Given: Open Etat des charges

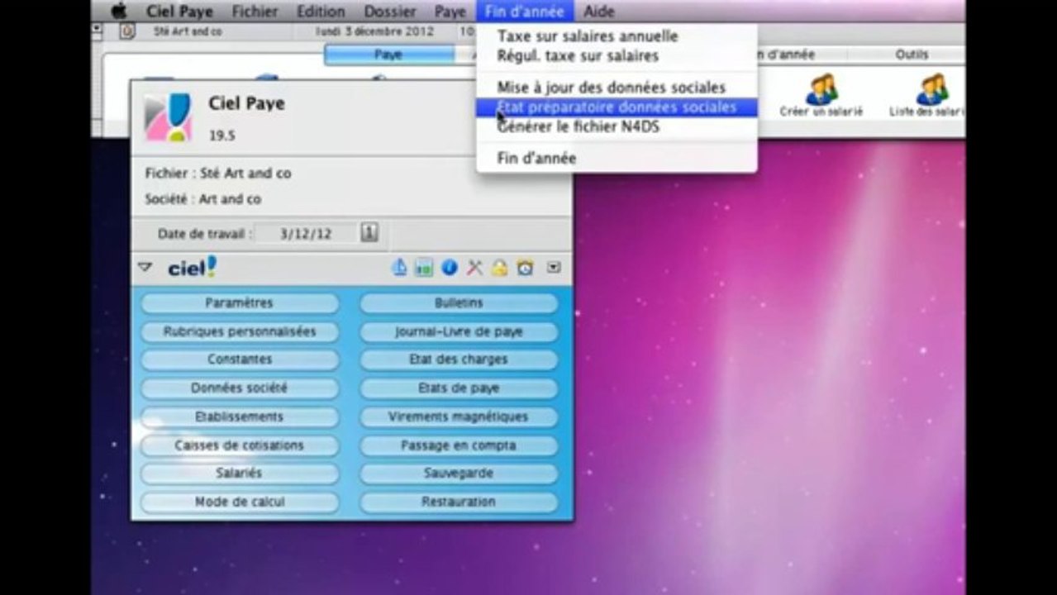Looking at the screenshot, I should (x=459, y=359).
